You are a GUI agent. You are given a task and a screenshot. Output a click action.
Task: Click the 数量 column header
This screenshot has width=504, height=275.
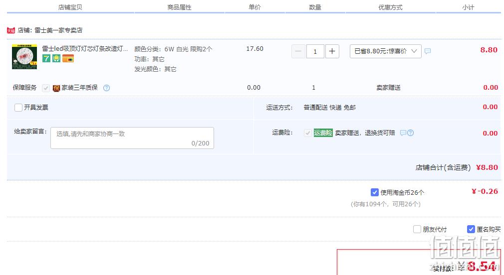(315, 7)
